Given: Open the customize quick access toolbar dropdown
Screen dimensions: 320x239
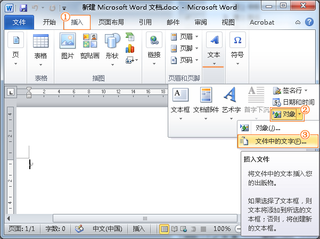Looking at the screenshot, I should pyautogui.click(x=64, y=9).
